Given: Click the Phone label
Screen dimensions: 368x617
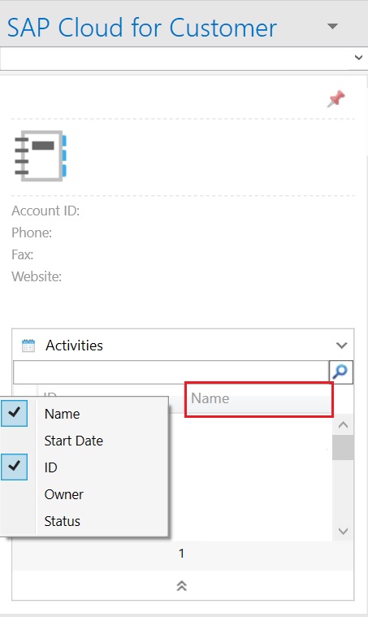Looking at the screenshot, I should tap(32, 232).
